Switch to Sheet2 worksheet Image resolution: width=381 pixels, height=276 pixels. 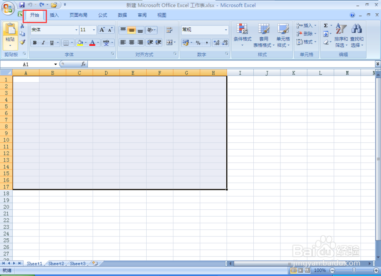coord(56,263)
